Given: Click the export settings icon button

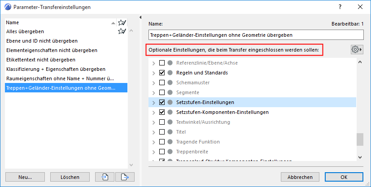Looking at the screenshot, I should click(x=125, y=177).
